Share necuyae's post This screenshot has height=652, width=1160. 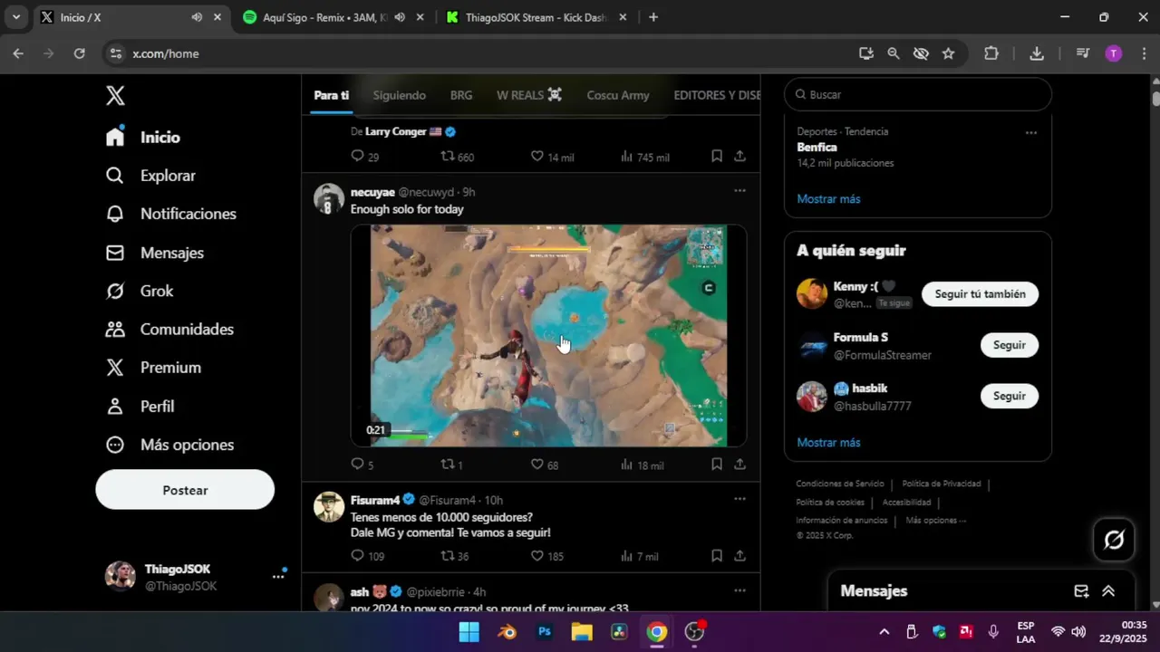point(739,464)
